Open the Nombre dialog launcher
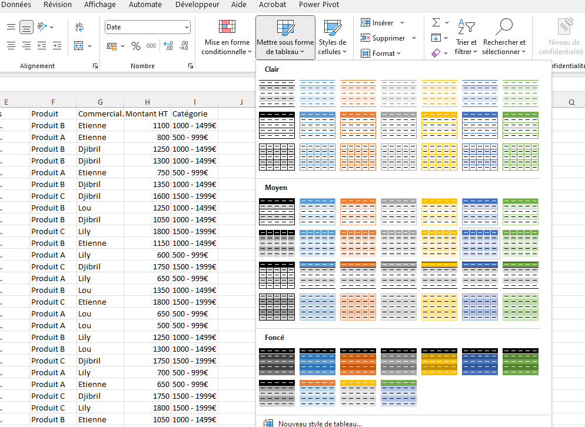This screenshot has height=427, width=585. pyautogui.click(x=191, y=66)
